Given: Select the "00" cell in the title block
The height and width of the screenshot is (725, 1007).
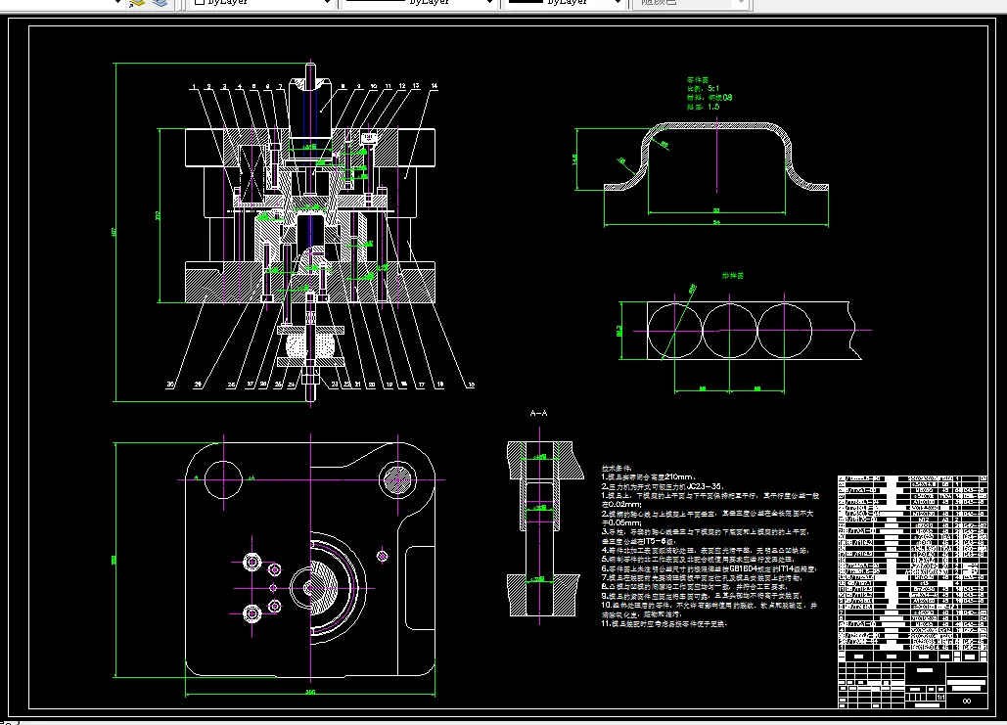Looking at the screenshot, I should point(967,701).
